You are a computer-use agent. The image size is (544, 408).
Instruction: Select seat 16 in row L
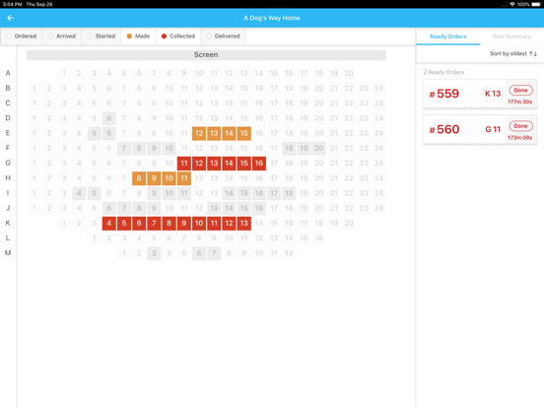pyautogui.click(x=319, y=238)
